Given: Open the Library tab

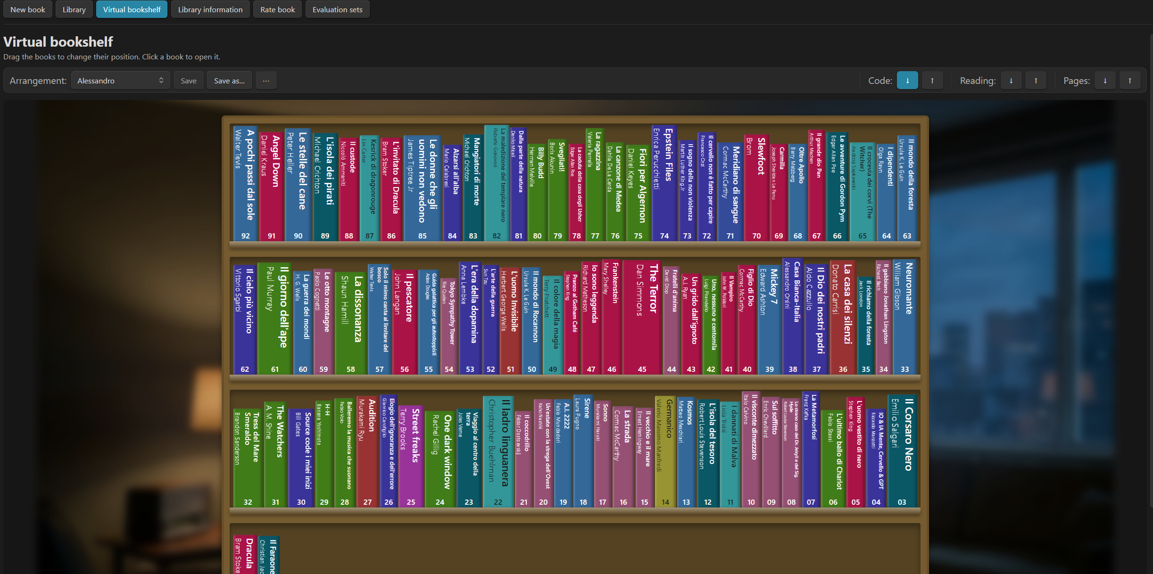Looking at the screenshot, I should coord(74,9).
